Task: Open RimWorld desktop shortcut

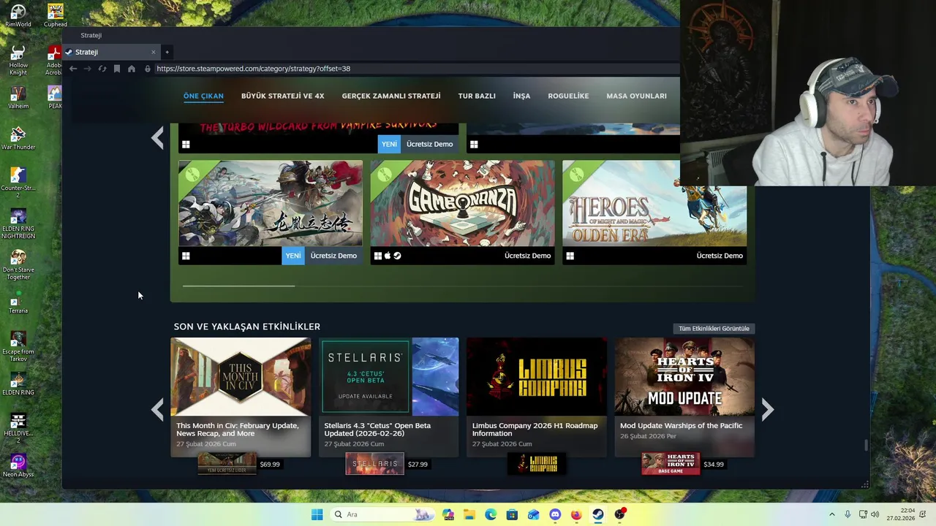Action: pos(18,16)
